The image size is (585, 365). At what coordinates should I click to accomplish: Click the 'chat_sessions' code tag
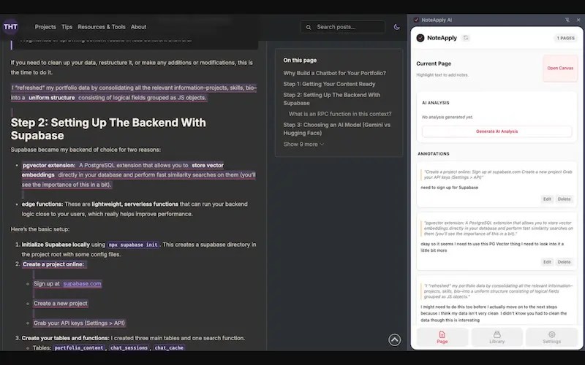pyautogui.click(x=129, y=347)
